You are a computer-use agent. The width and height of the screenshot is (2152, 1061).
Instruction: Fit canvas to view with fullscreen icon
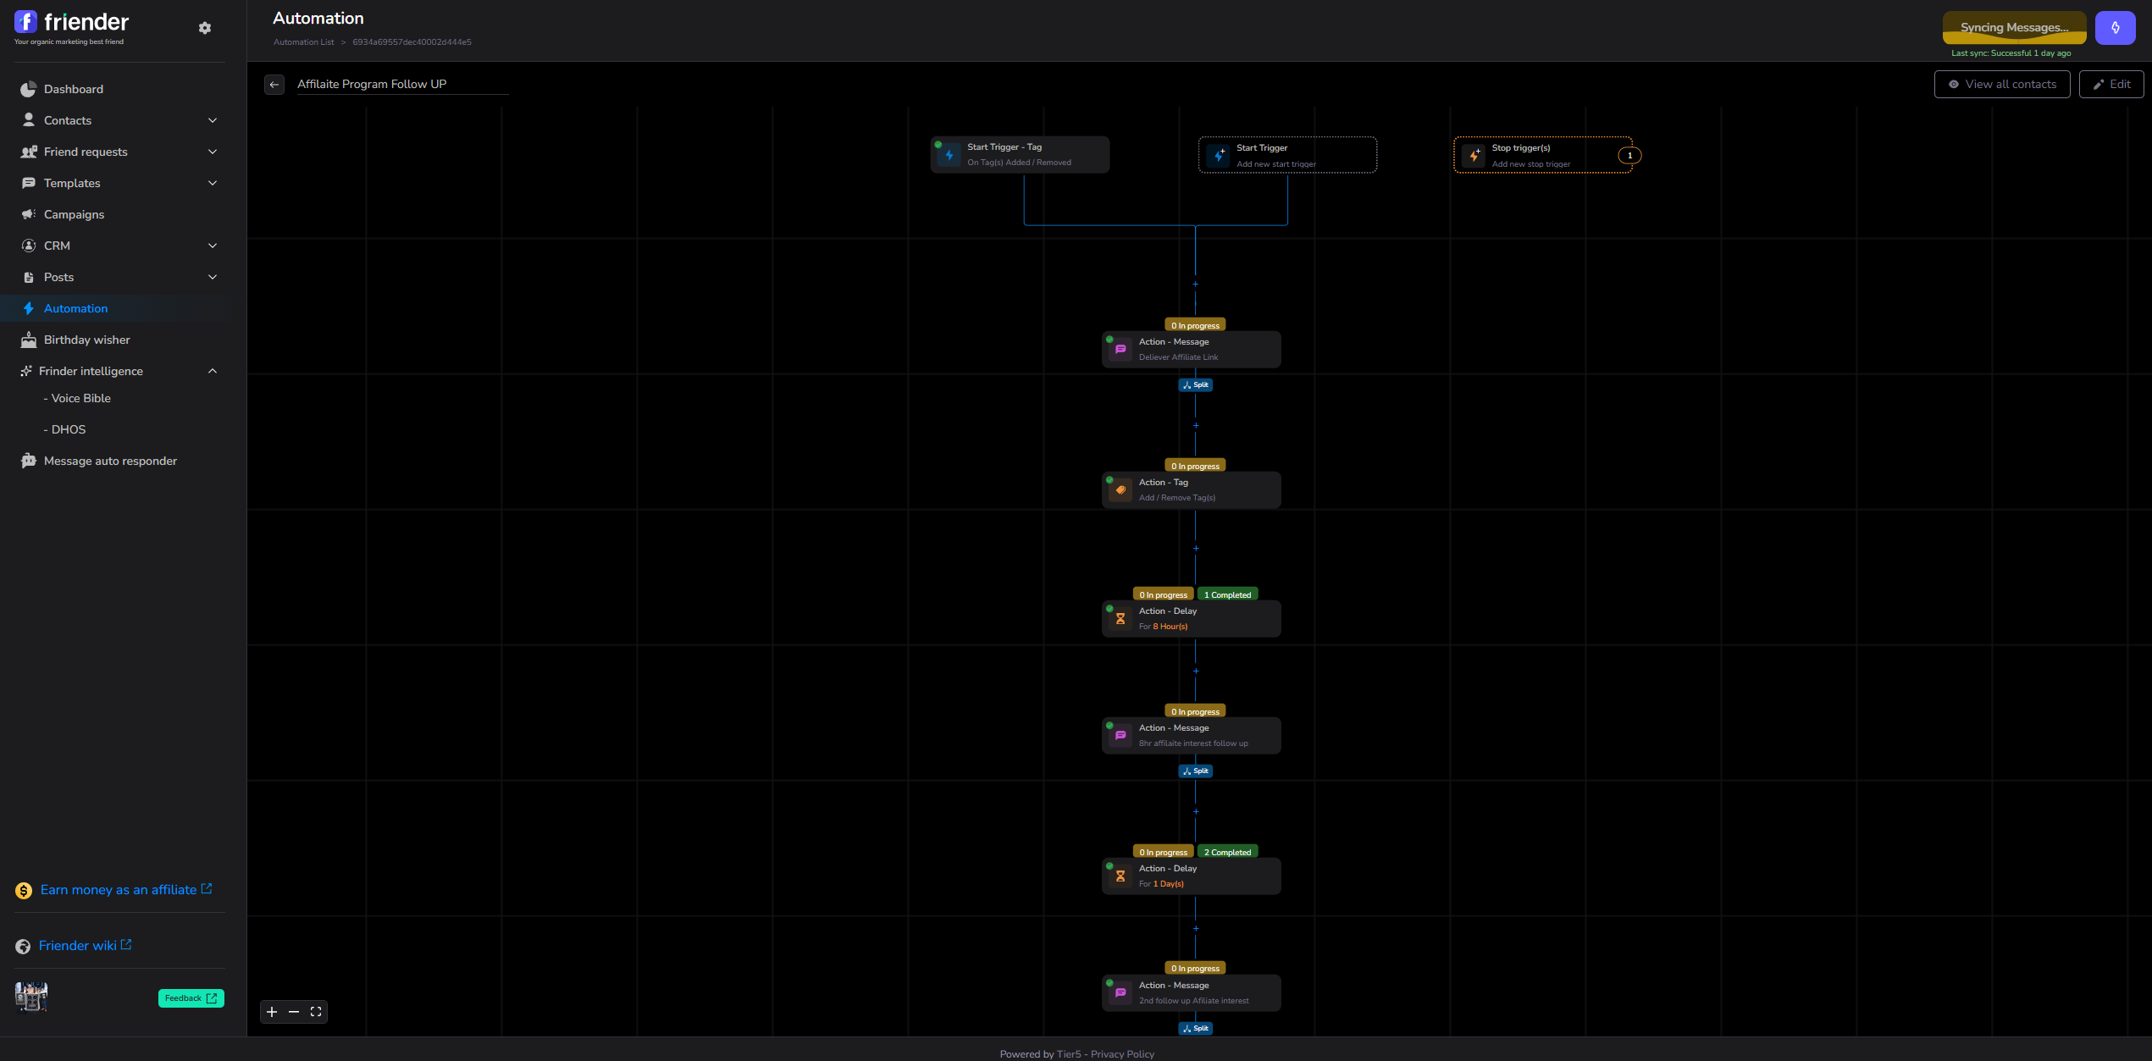tap(316, 1012)
